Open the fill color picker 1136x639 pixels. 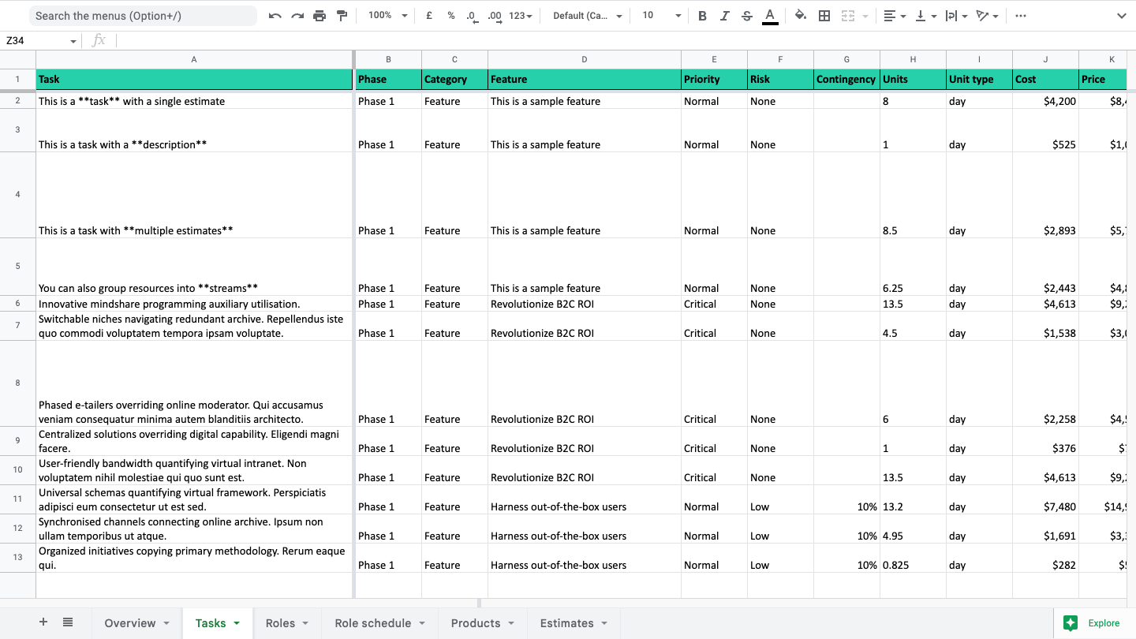(801, 16)
